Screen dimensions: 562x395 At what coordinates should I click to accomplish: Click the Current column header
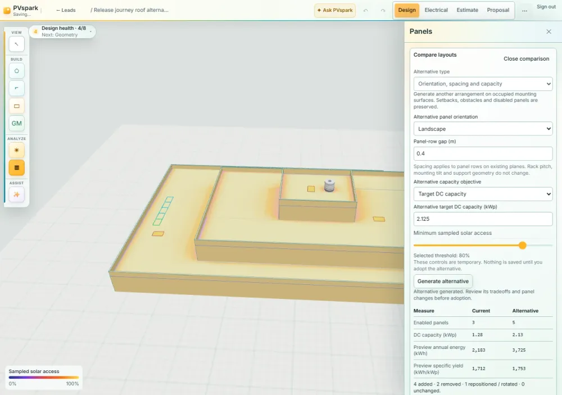tap(481, 311)
